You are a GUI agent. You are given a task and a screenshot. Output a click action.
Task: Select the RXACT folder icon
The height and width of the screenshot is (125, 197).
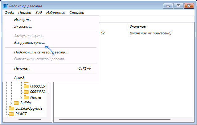tap(11, 114)
